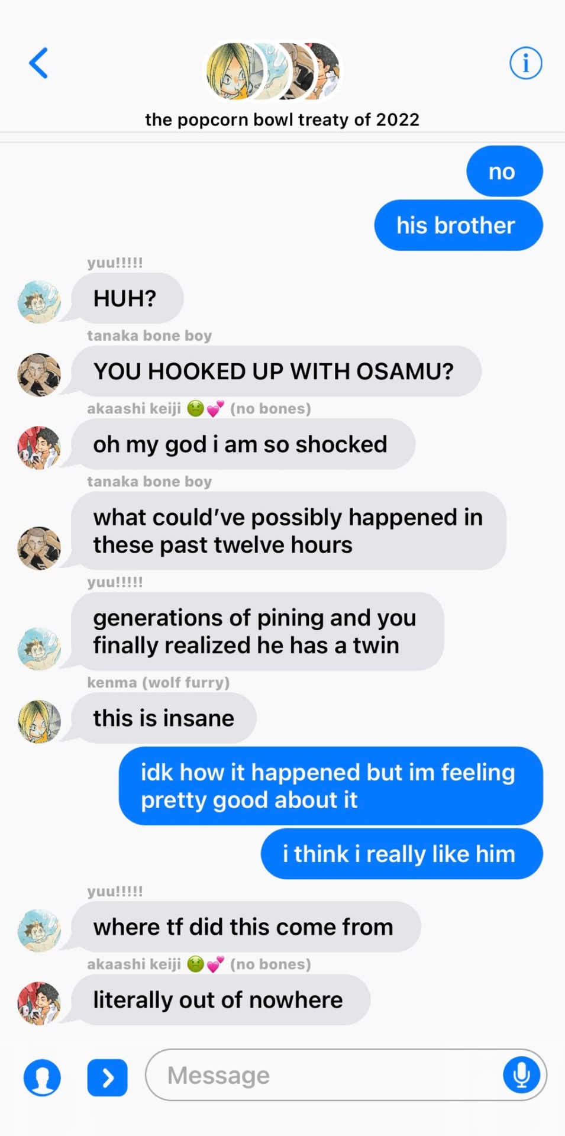The width and height of the screenshot is (565, 1136).
Task: Tap 'literally out of nowhere' message bubble
Action: (221, 1000)
